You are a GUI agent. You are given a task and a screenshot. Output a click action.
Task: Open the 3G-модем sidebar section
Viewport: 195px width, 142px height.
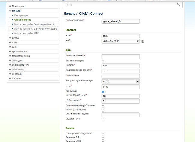click(17, 60)
